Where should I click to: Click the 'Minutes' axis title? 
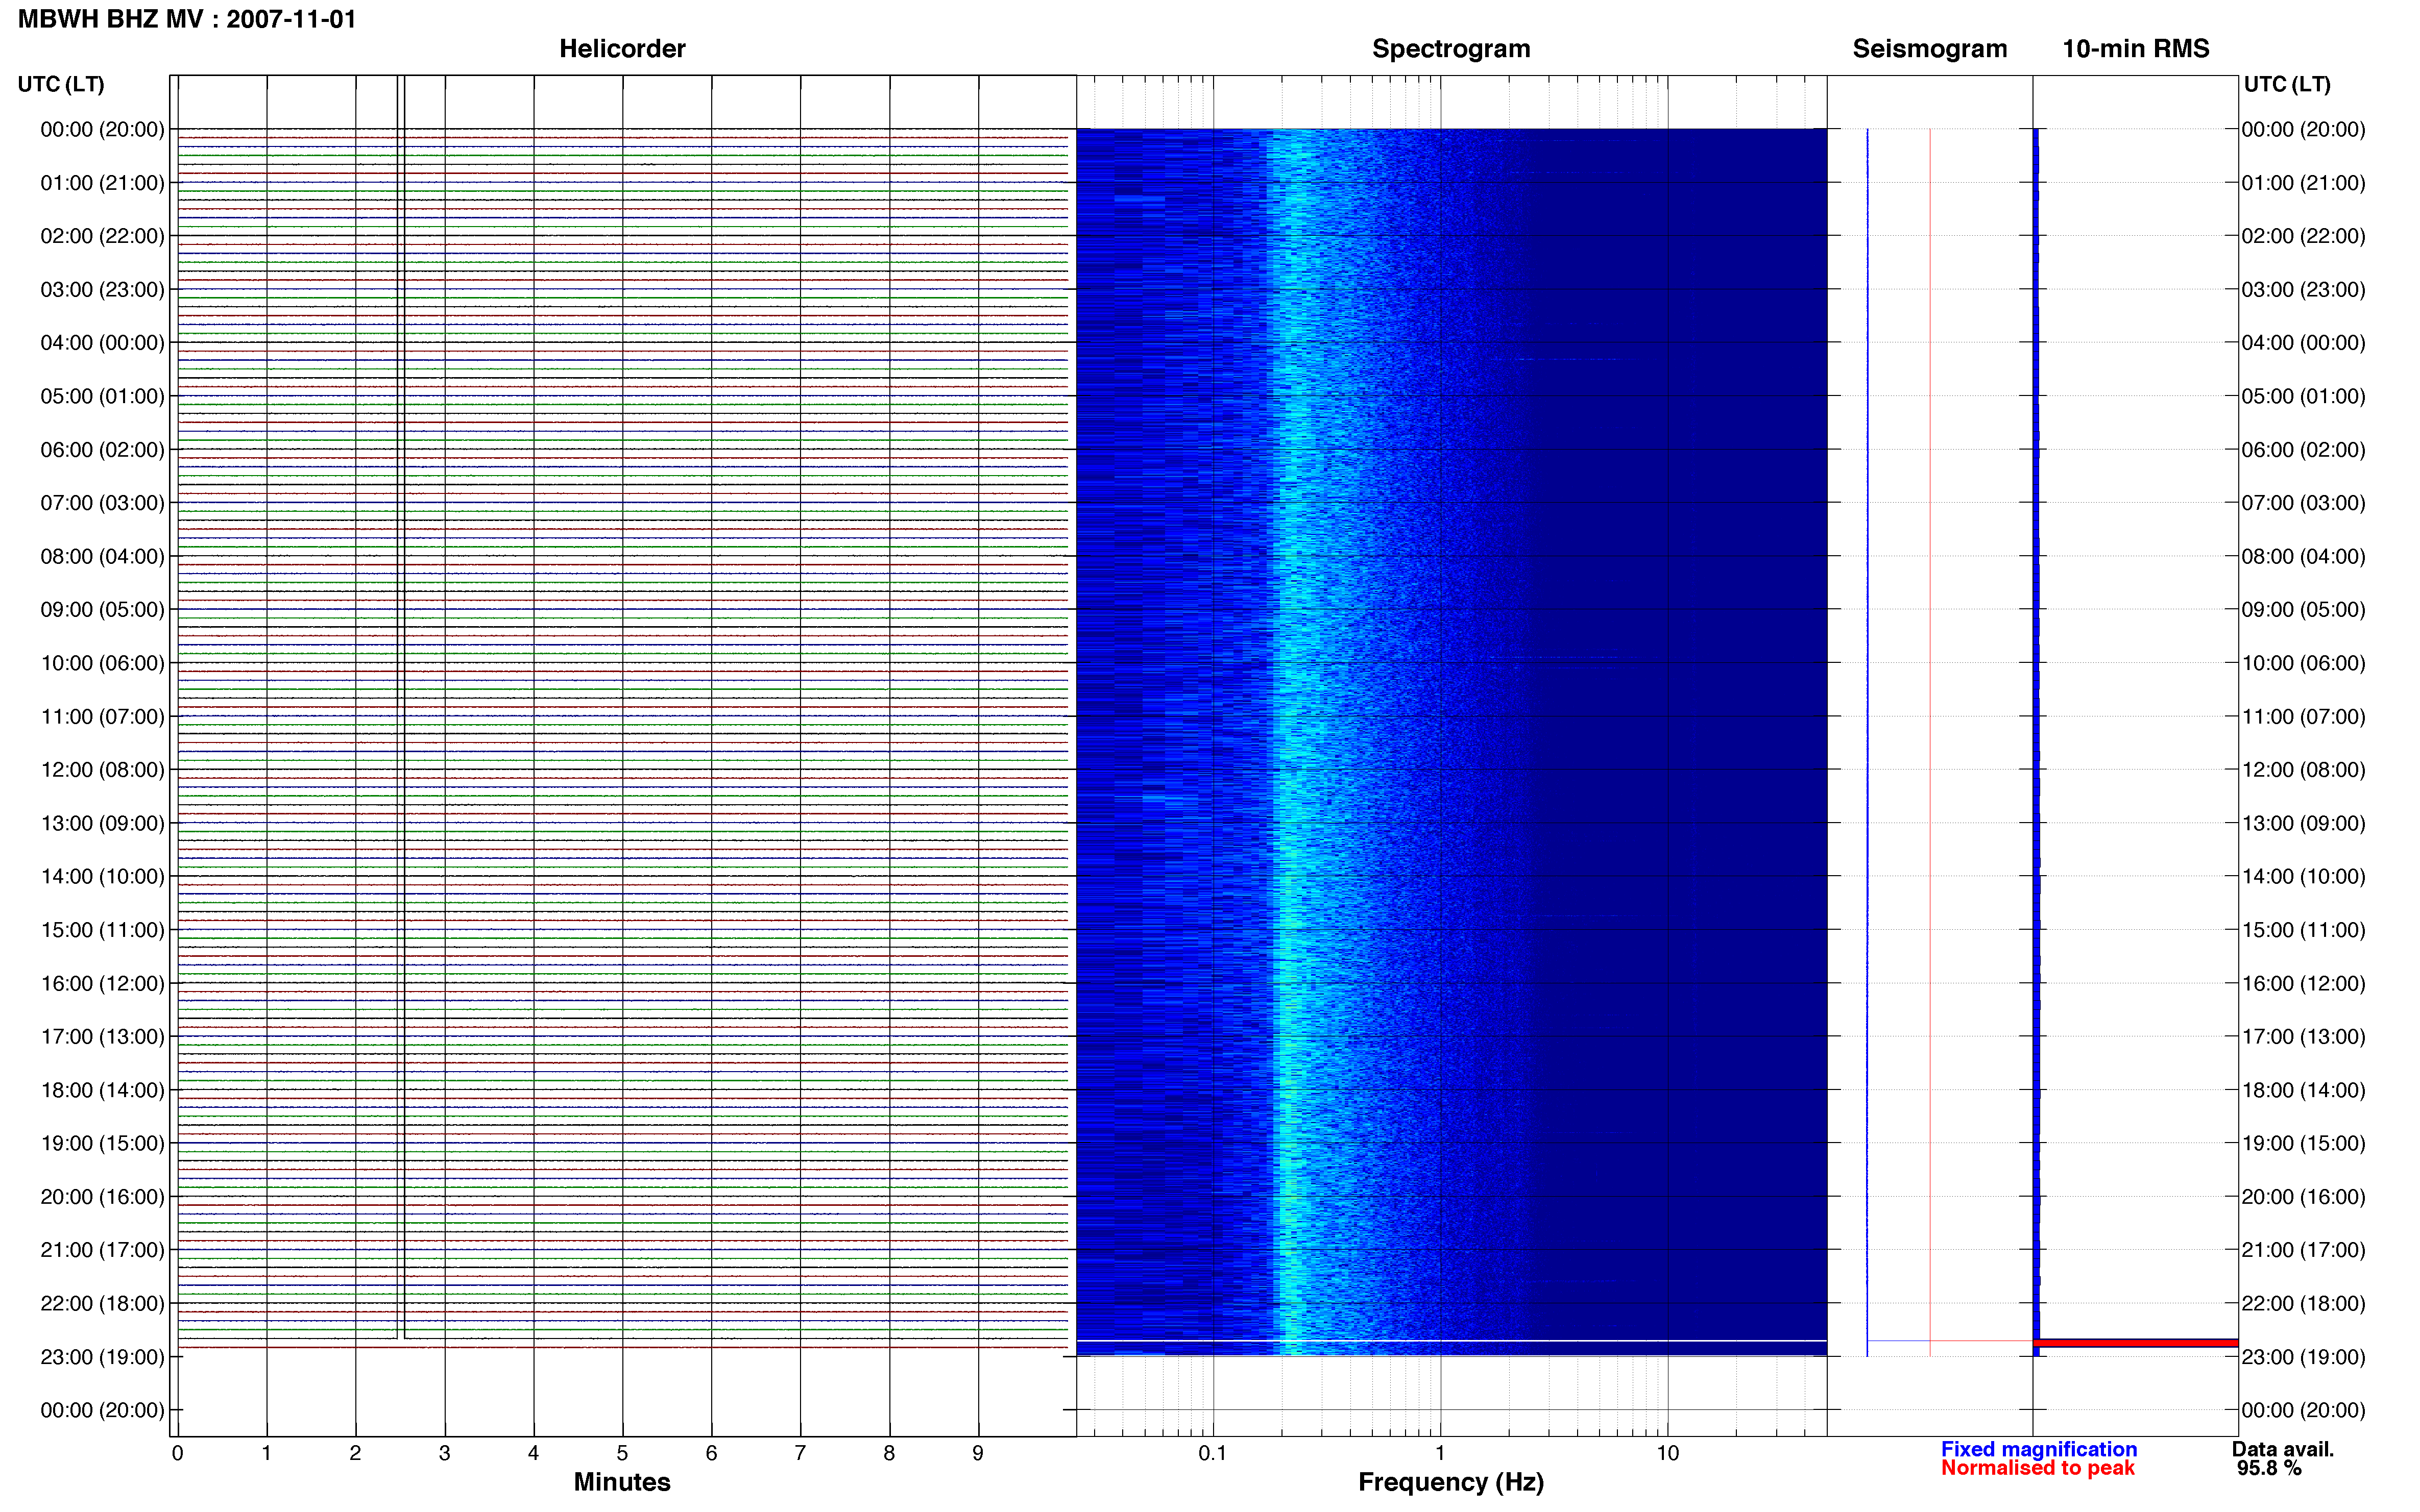pos(622,1483)
